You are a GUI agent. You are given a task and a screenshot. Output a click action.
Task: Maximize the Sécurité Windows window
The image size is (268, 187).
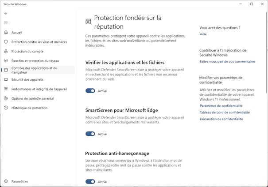click(251, 4)
